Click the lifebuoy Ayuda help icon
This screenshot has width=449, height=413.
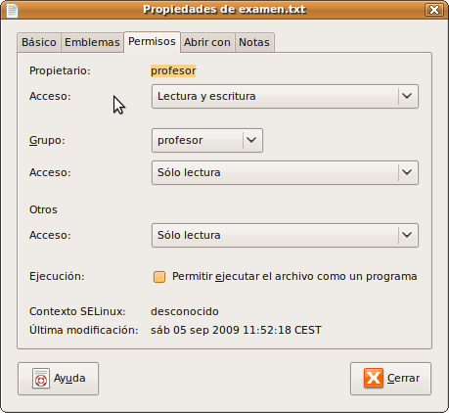click(41, 379)
